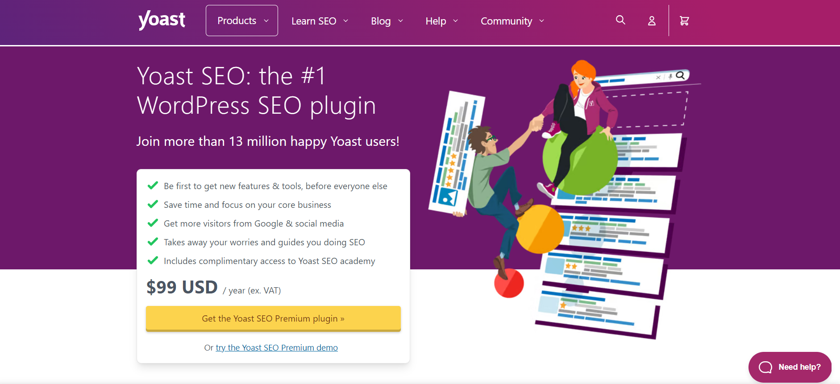
Task: Expand the Blog dropdown chevron
Action: coord(400,21)
